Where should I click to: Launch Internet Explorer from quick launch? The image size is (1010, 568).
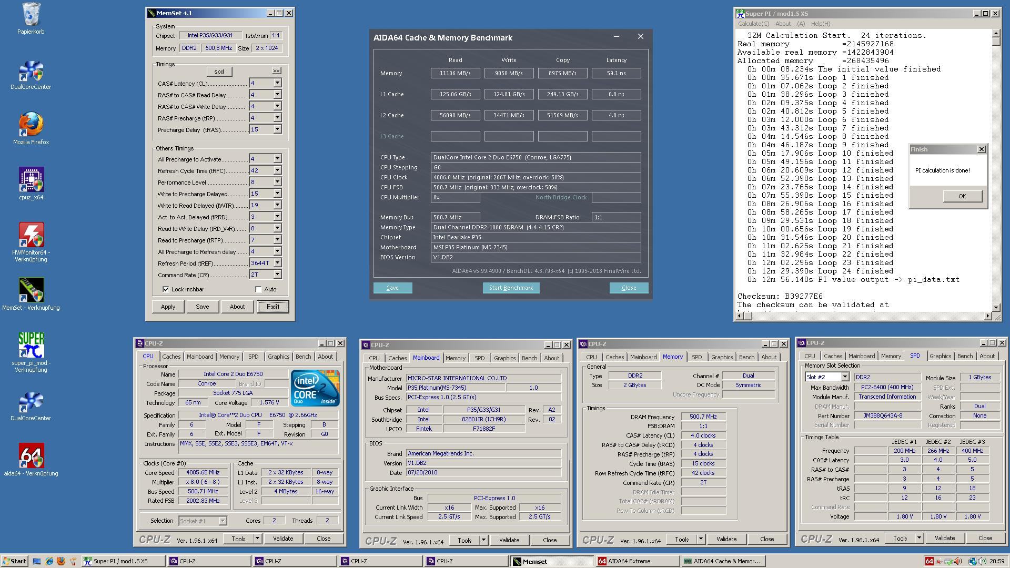point(49,561)
